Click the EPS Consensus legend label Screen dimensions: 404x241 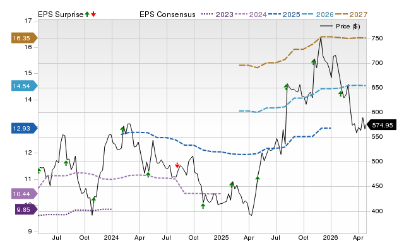pos(167,15)
